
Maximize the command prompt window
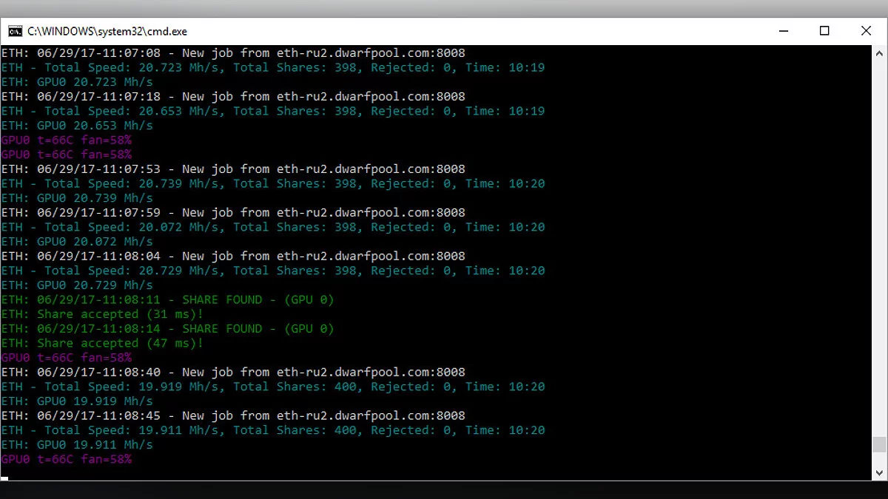coord(824,31)
